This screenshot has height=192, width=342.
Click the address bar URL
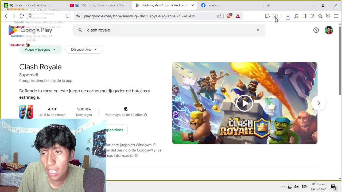(139, 16)
